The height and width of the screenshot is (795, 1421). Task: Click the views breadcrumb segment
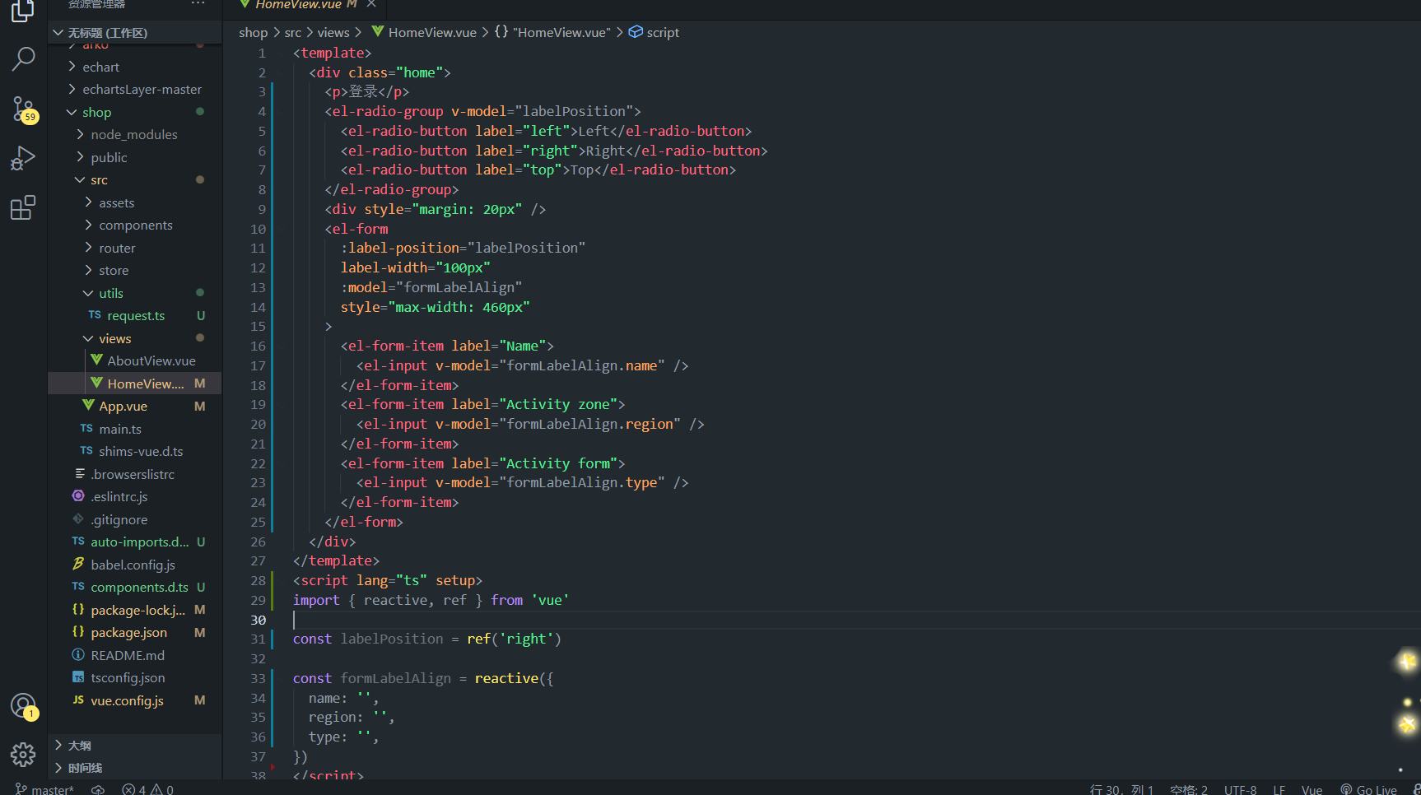pos(333,33)
